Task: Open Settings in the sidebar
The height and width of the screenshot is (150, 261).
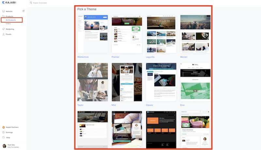Action: coord(9,132)
